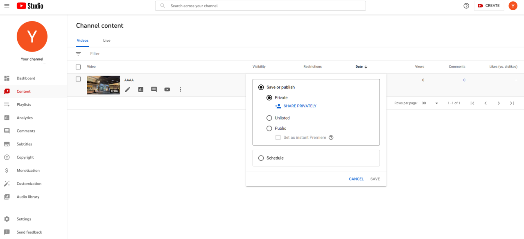Save the visibility settings
The width and height of the screenshot is (524, 239).
pyautogui.click(x=375, y=179)
